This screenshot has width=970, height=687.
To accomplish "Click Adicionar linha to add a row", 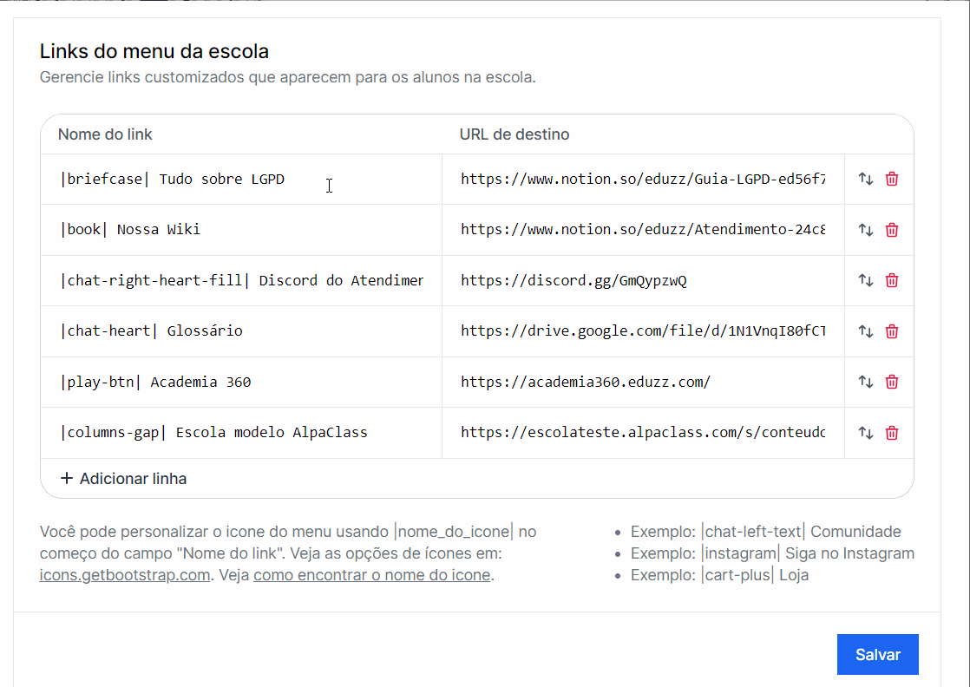I will point(123,479).
